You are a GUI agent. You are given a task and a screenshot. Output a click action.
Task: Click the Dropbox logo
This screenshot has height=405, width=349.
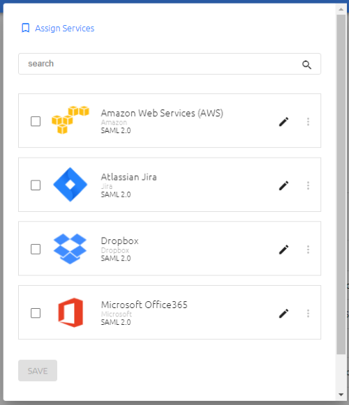[70, 249]
